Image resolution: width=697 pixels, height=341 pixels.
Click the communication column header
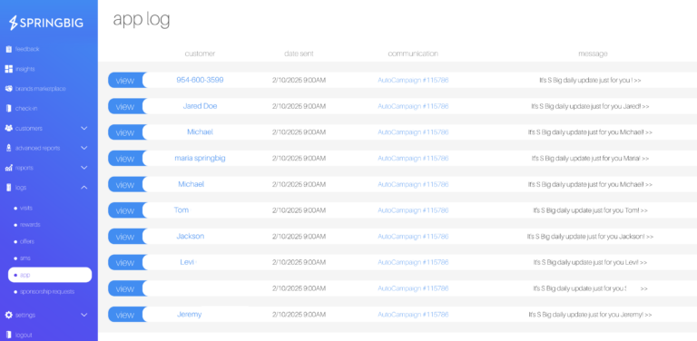click(x=413, y=54)
